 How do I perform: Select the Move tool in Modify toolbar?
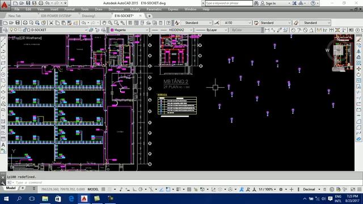click(x=359, y=69)
